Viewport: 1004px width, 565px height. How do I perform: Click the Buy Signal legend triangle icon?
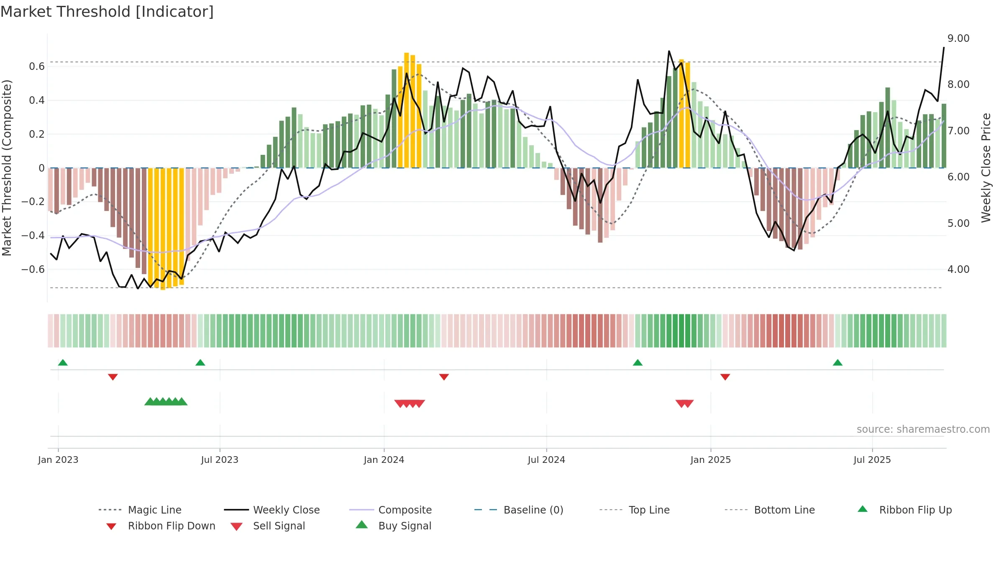362,524
